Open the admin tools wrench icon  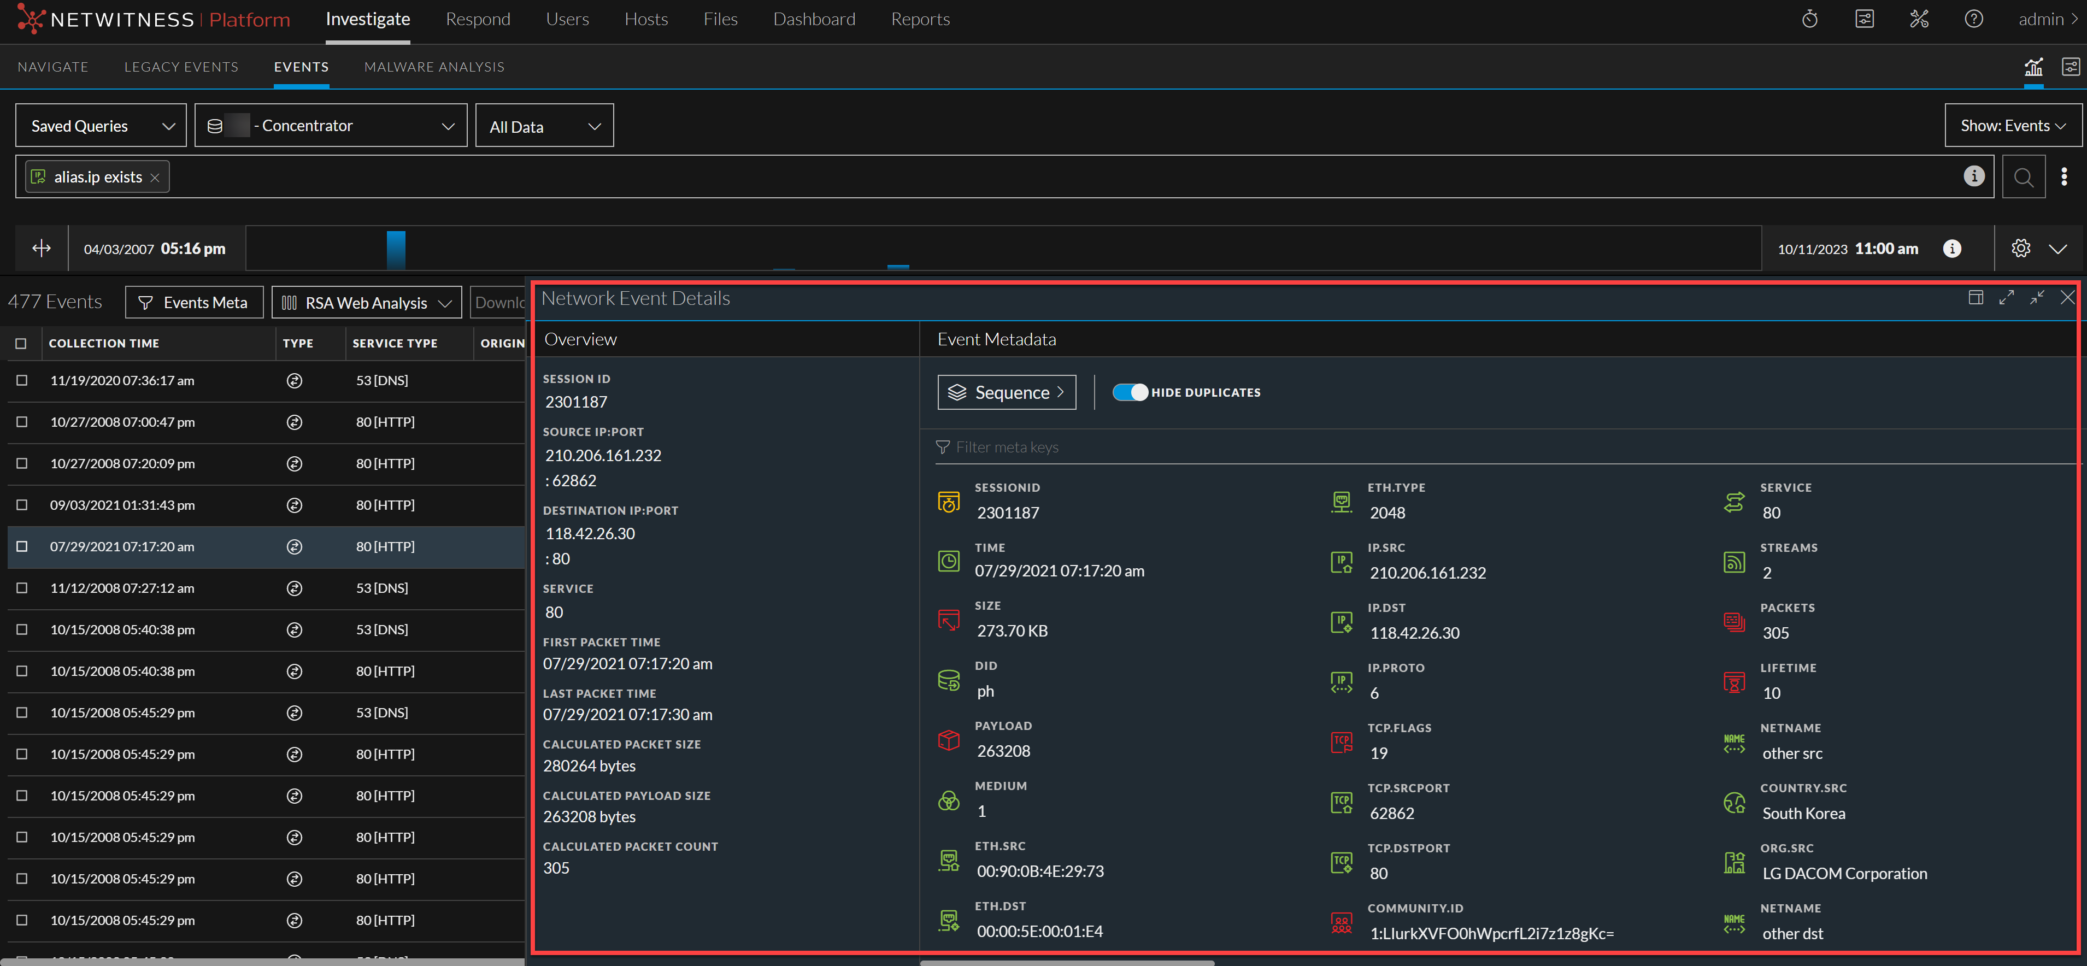(1919, 19)
